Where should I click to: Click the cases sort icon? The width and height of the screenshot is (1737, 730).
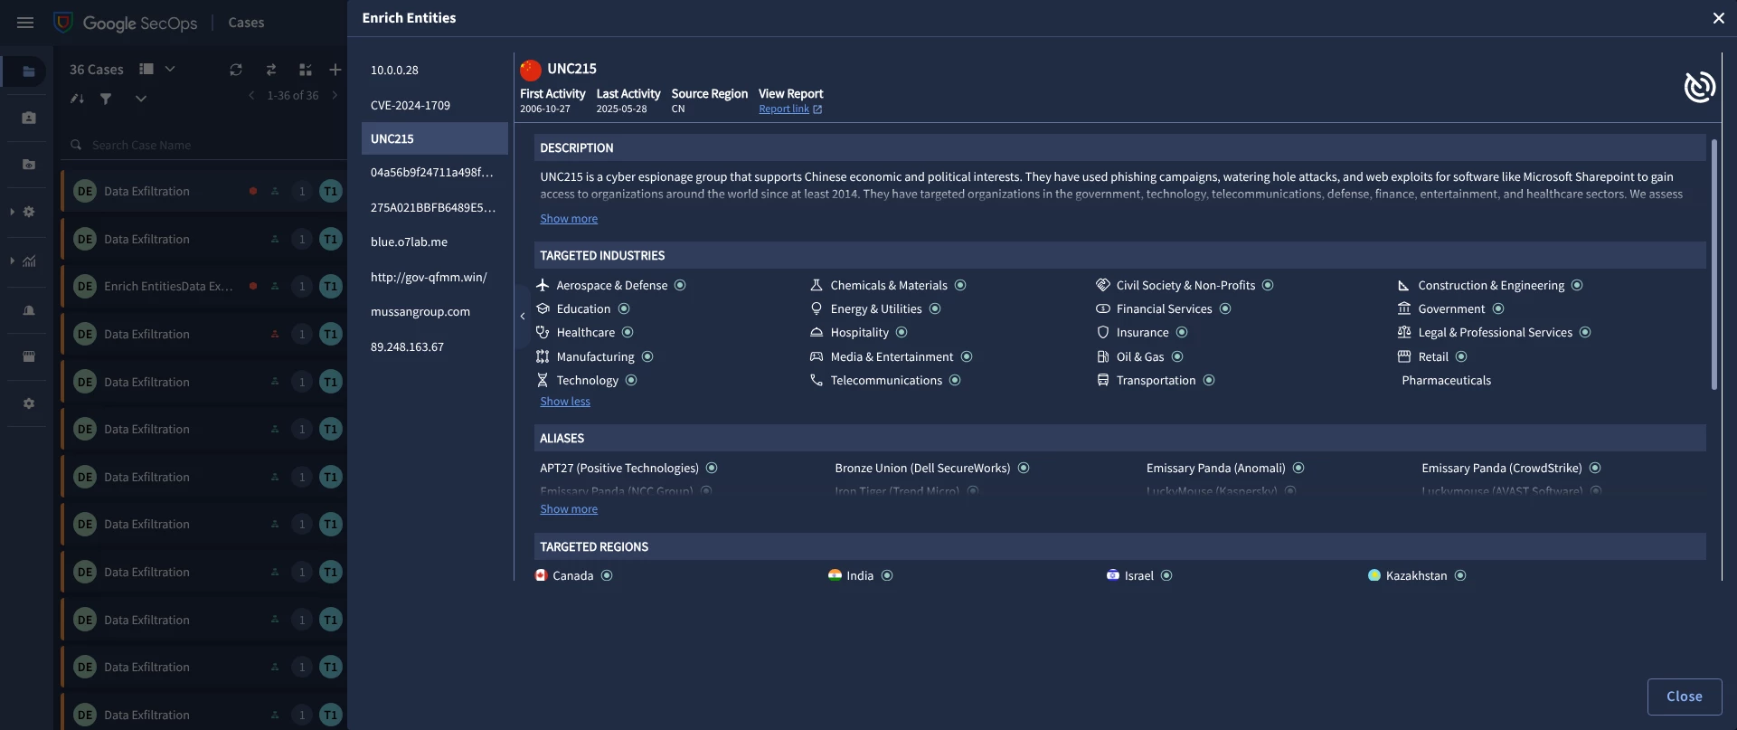point(77,99)
